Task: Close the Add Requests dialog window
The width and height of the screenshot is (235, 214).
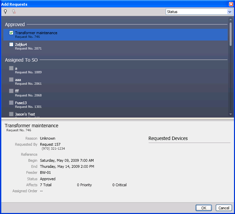Action: pos(231,4)
